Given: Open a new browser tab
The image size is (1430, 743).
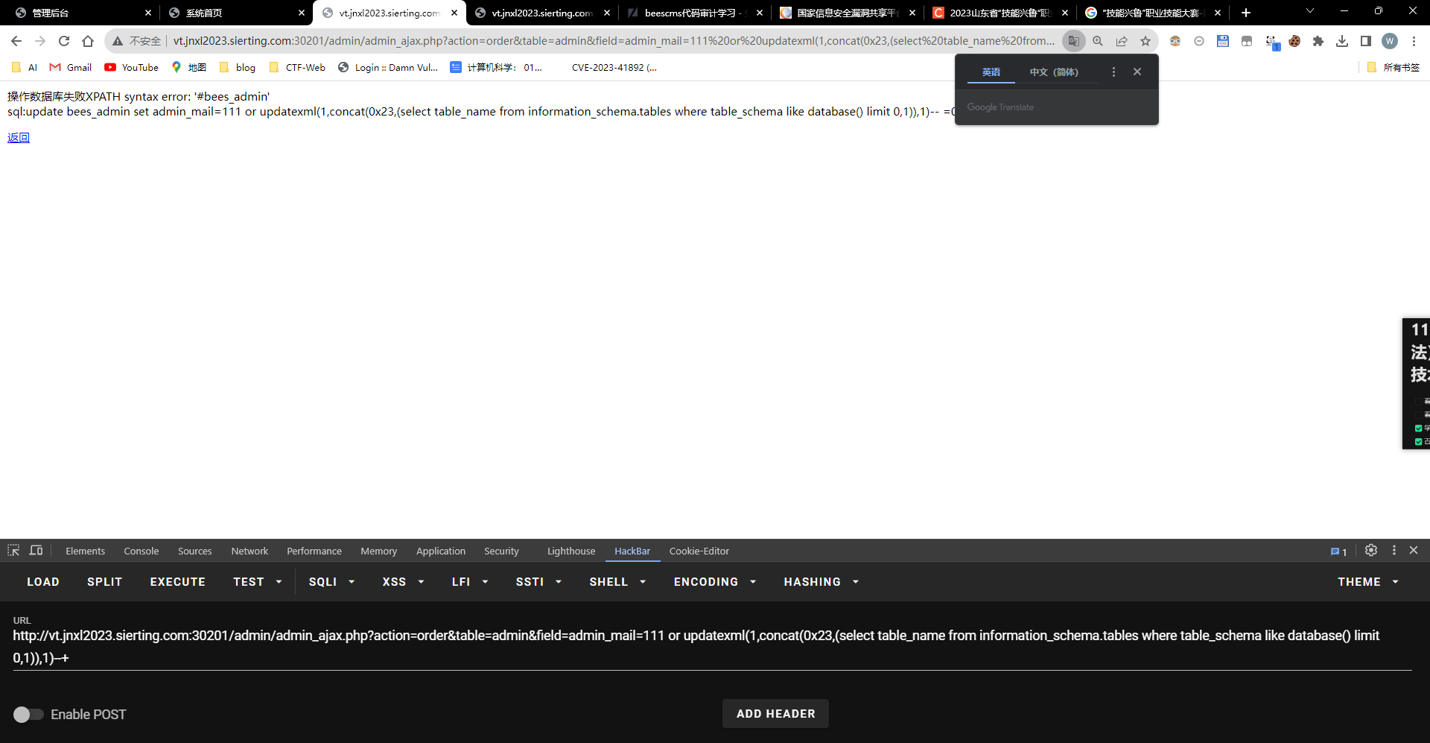Looking at the screenshot, I should (1246, 13).
